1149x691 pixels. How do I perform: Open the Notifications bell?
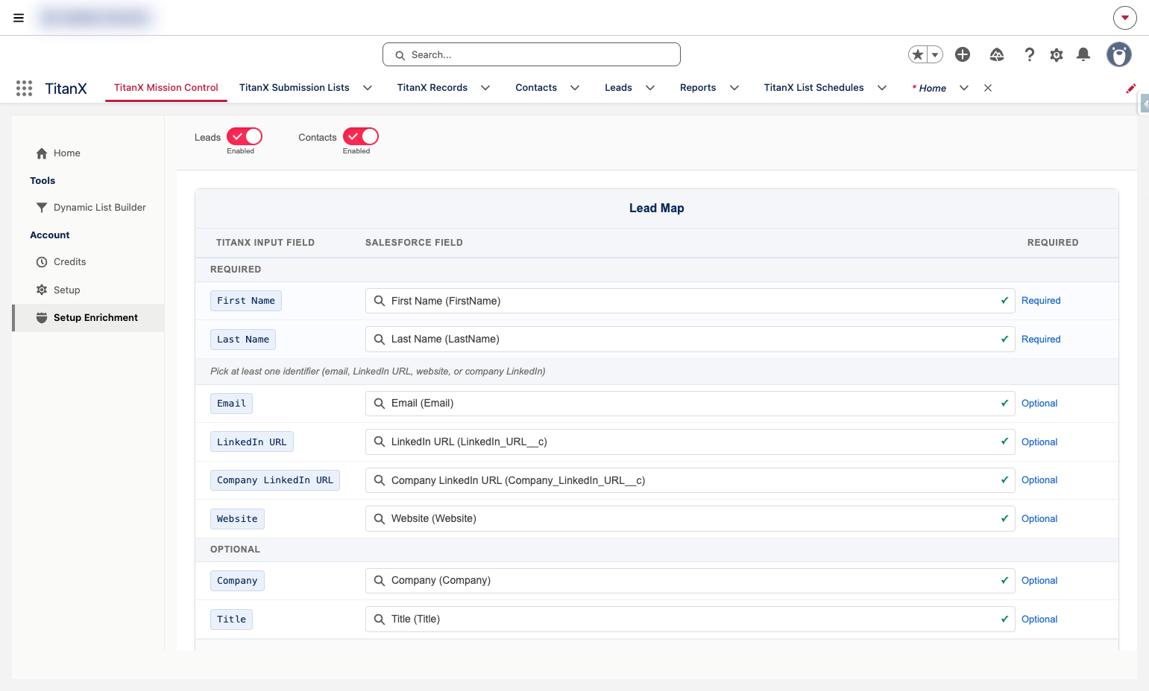tap(1083, 54)
